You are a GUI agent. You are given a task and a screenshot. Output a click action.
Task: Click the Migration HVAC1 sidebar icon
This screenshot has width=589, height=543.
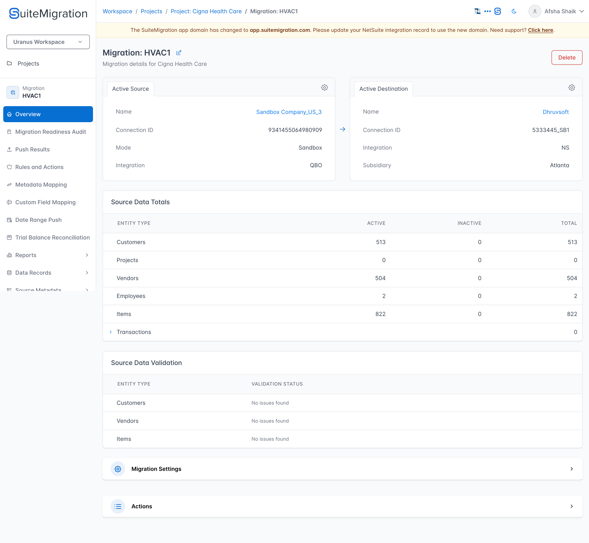(13, 92)
